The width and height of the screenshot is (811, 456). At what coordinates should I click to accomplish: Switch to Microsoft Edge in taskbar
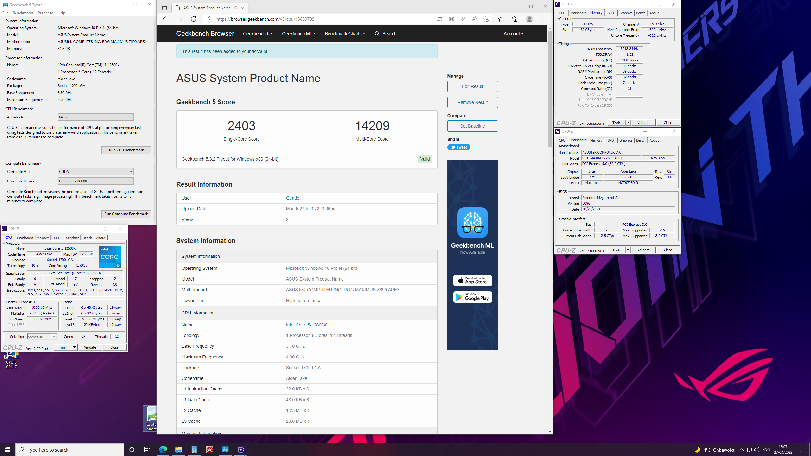tap(163, 450)
